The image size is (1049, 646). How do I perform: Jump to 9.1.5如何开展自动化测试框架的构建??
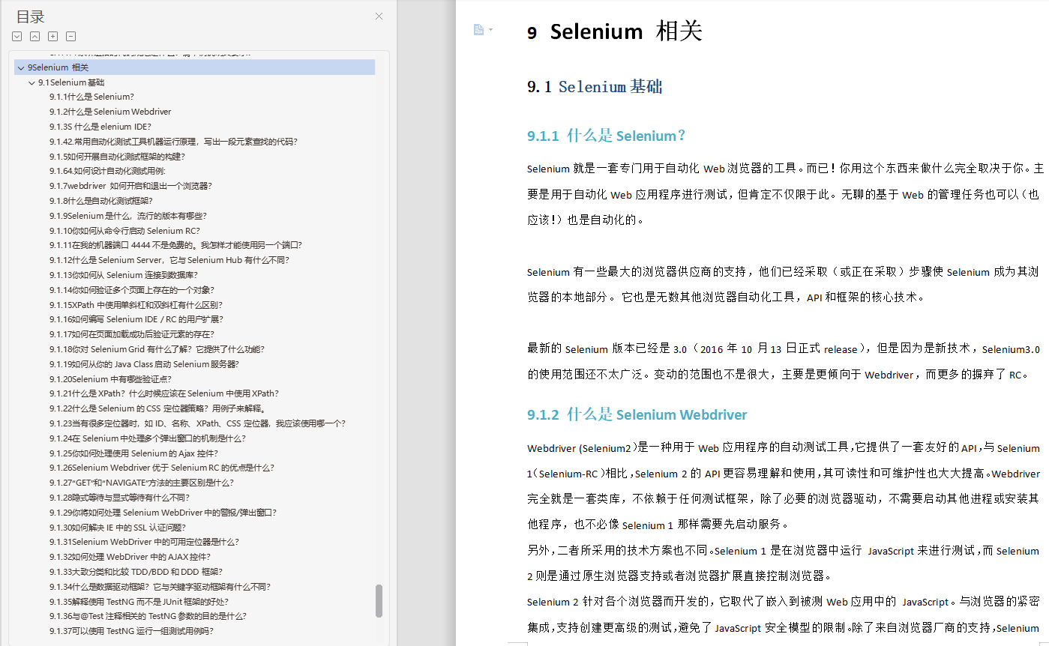coord(117,157)
